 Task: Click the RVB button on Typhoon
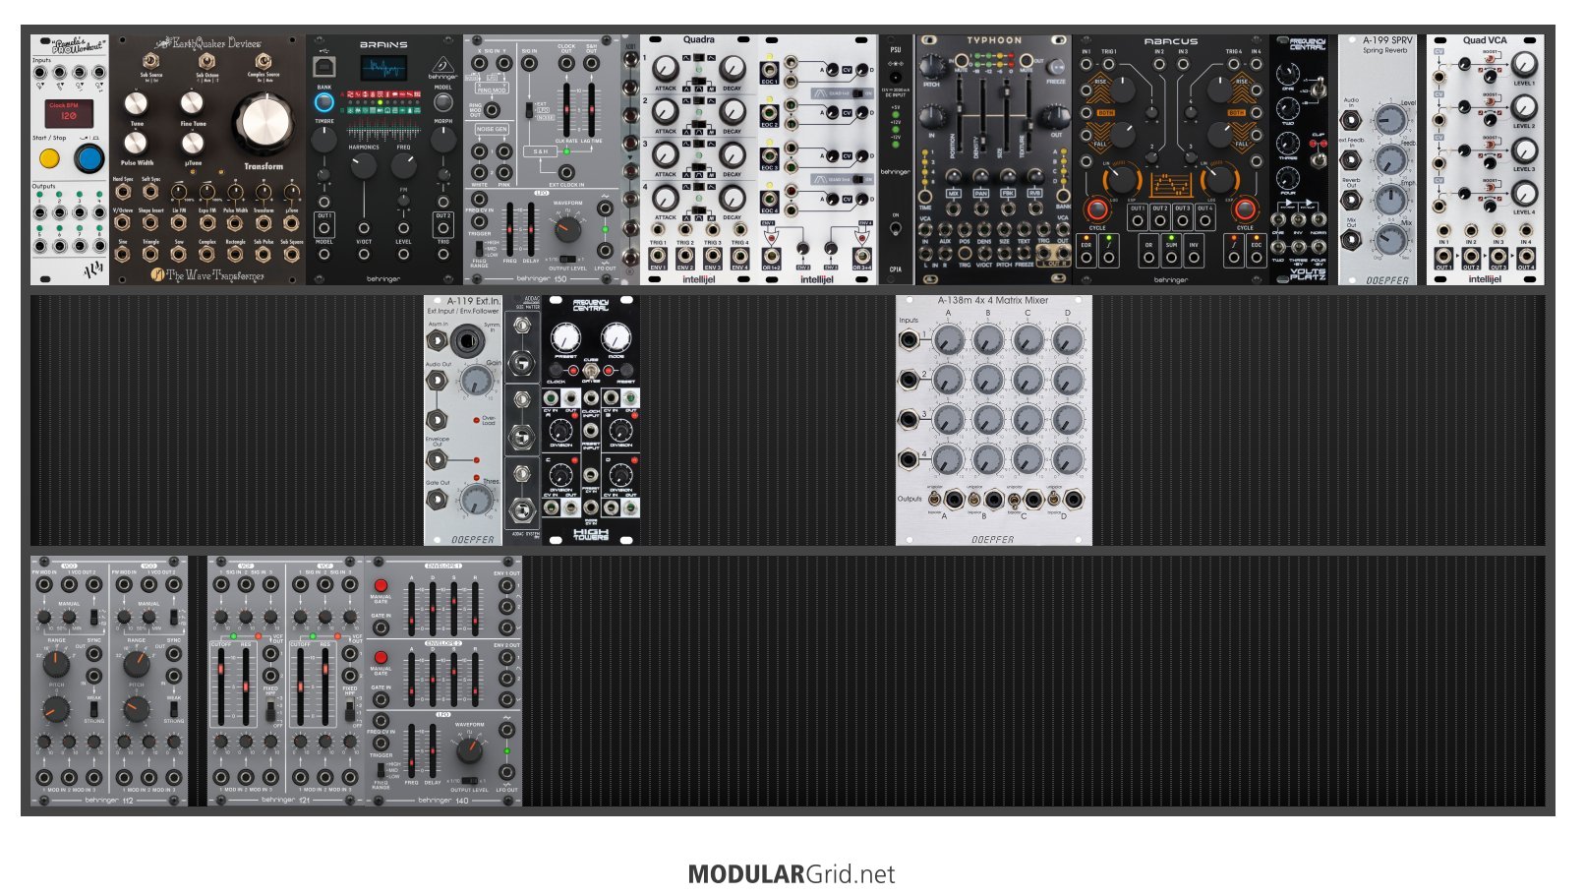pos(1035,194)
